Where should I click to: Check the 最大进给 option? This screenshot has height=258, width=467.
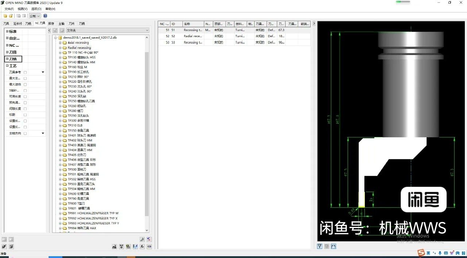[x=24, y=84]
